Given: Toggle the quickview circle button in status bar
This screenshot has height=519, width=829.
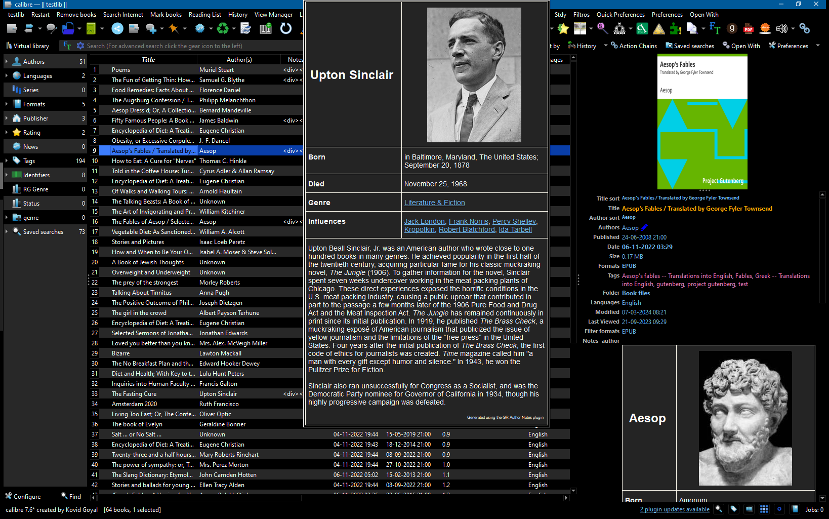Looking at the screenshot, I should [x=779, y=509].
